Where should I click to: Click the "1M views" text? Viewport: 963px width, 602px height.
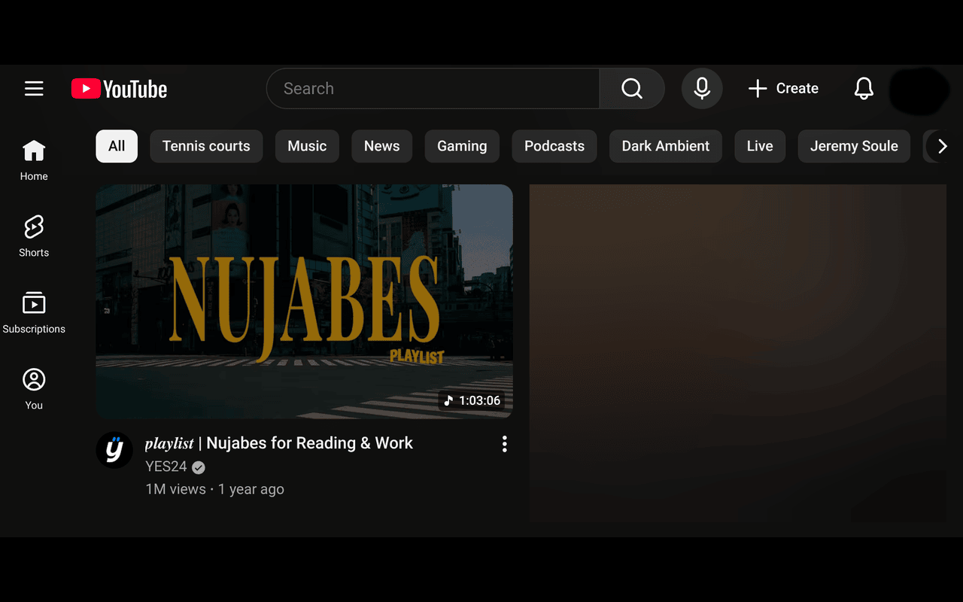pyautogui.click(x=175, y=489)
